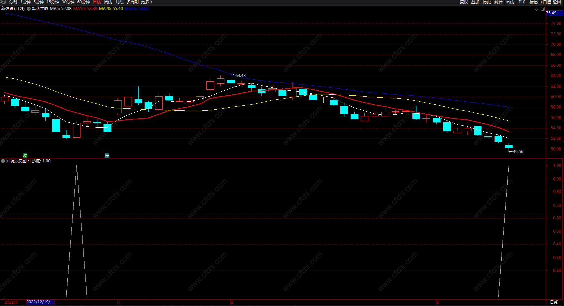Click the 日线 label at bottom-right corner

point(554,302)
